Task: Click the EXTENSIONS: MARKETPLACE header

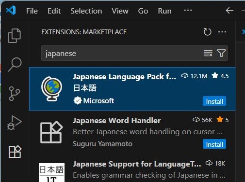Action: coord(84,32)
